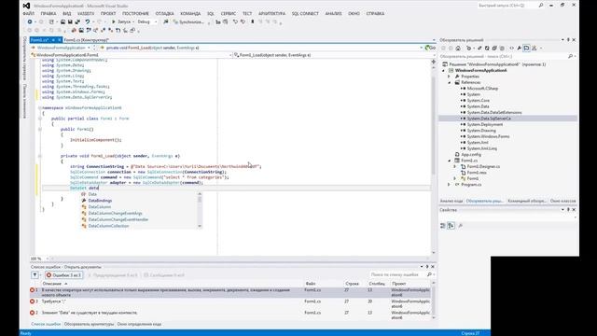This screenshot has width=597, height=336.
Task: Select the App.config file
Action: coord(471,155)
